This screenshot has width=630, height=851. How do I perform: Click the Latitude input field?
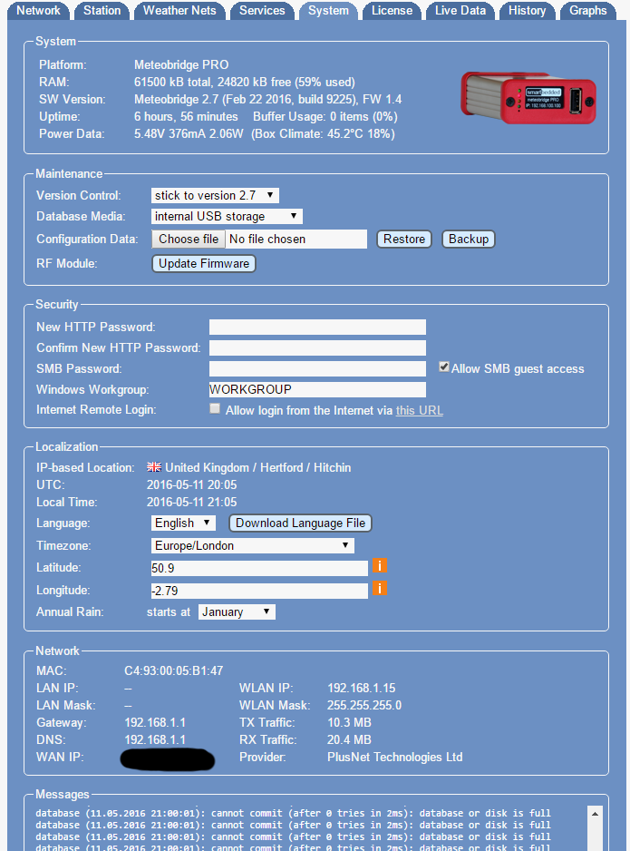259,568
